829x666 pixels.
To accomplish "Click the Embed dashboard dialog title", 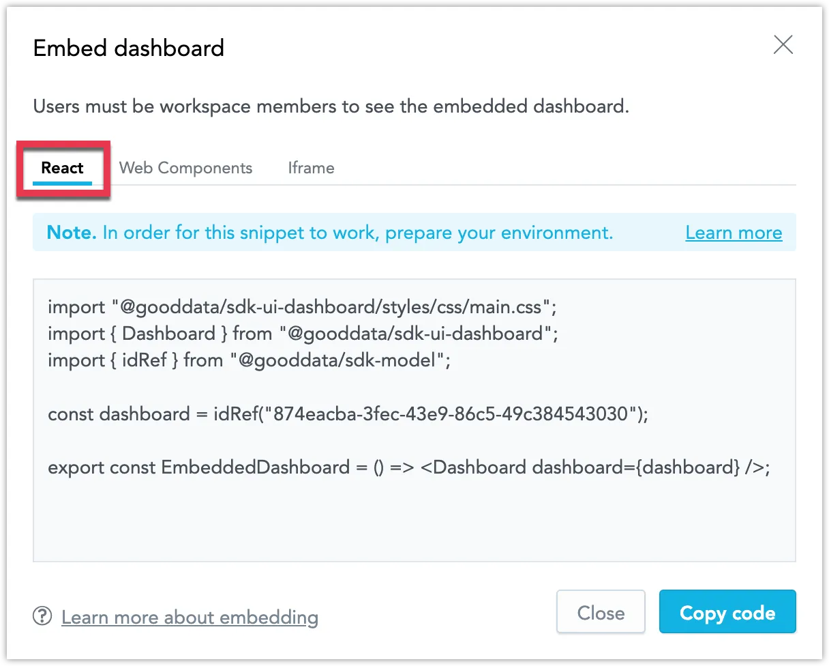I will [x=128, y=48].
